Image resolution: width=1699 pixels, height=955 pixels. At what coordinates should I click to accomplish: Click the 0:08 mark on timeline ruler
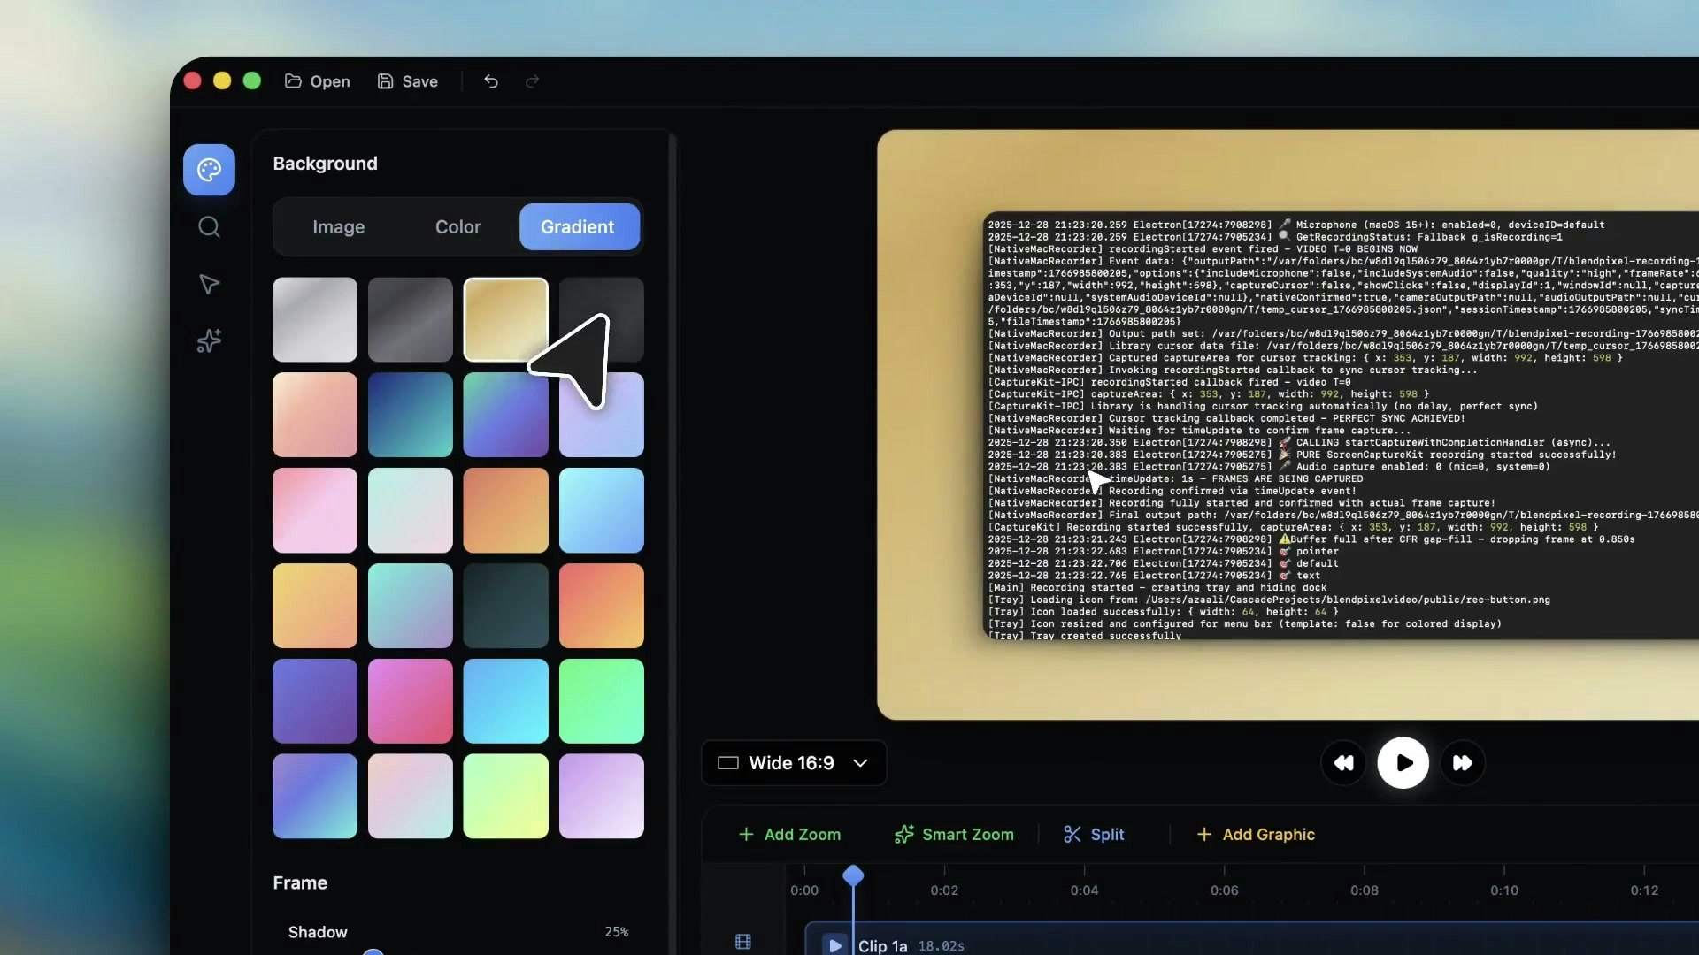click(x=1364, y=890)
